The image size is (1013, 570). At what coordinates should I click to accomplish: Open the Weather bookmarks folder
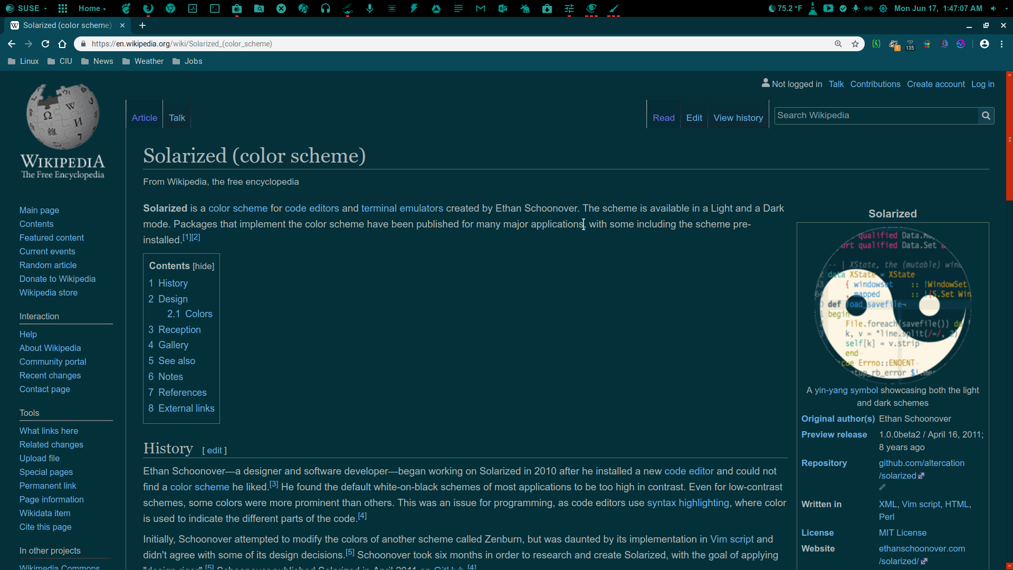(x=143, y=61)
